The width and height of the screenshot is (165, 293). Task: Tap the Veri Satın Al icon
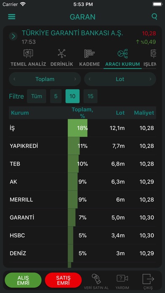96,279
